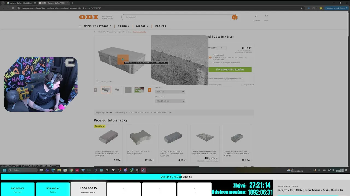This screenshot has width=350, height=196.
Task: Expand Informace o doručení section
Action: pyautogui.click(x=141, y=112)
